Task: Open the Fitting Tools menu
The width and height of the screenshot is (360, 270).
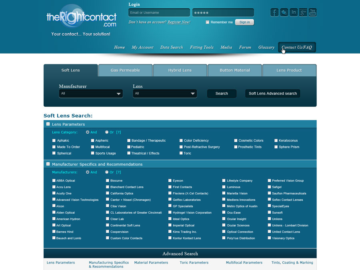Action: click(x=202, y=47)
